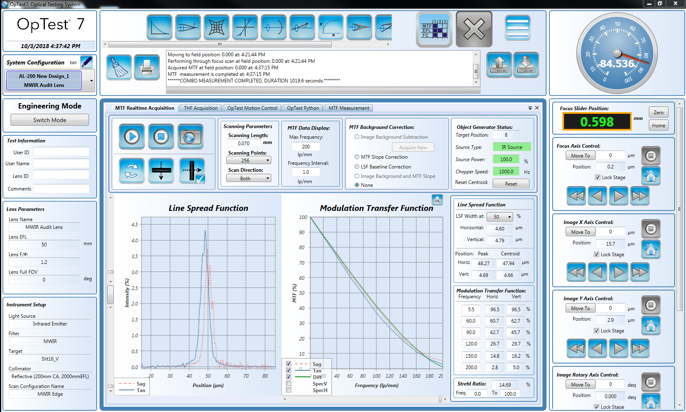Click the refresh arrows icon
This screenshot has width=686, height=412.
click(132, 171)
